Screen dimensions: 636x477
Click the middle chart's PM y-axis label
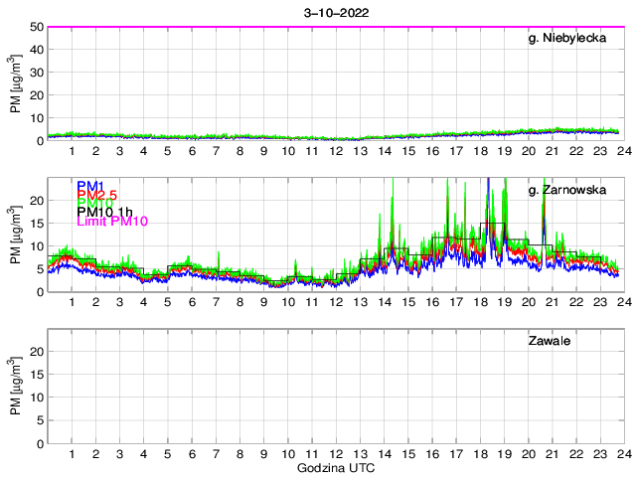coord(17,235)
